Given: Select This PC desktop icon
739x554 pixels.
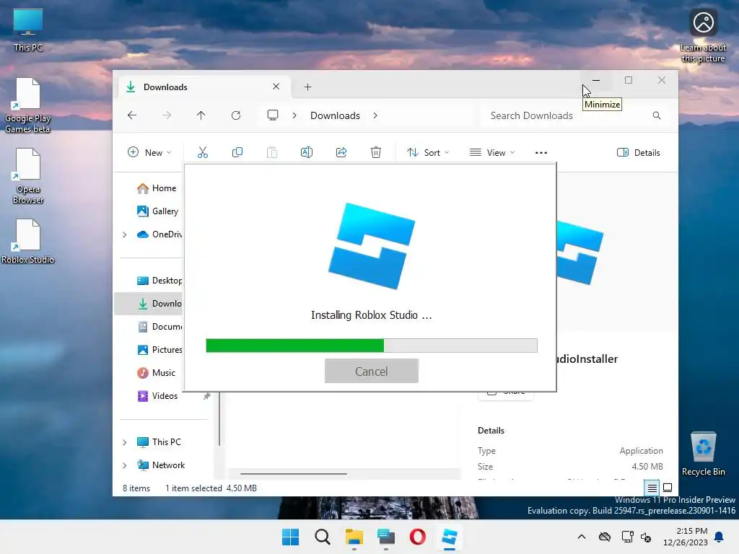Looking at the screenshot, I should click(28, 30).
